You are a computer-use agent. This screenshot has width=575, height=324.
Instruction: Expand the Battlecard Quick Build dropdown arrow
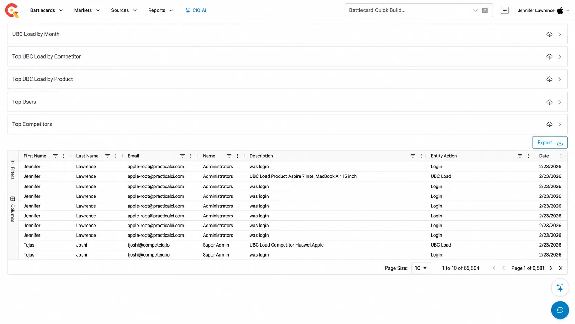[x=475, y=10]
